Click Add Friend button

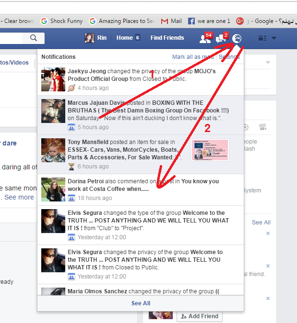tap(200, 316)
